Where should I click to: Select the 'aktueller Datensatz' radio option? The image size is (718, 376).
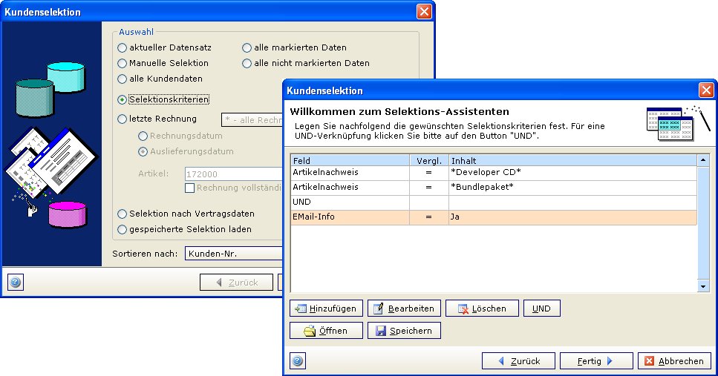123,47
